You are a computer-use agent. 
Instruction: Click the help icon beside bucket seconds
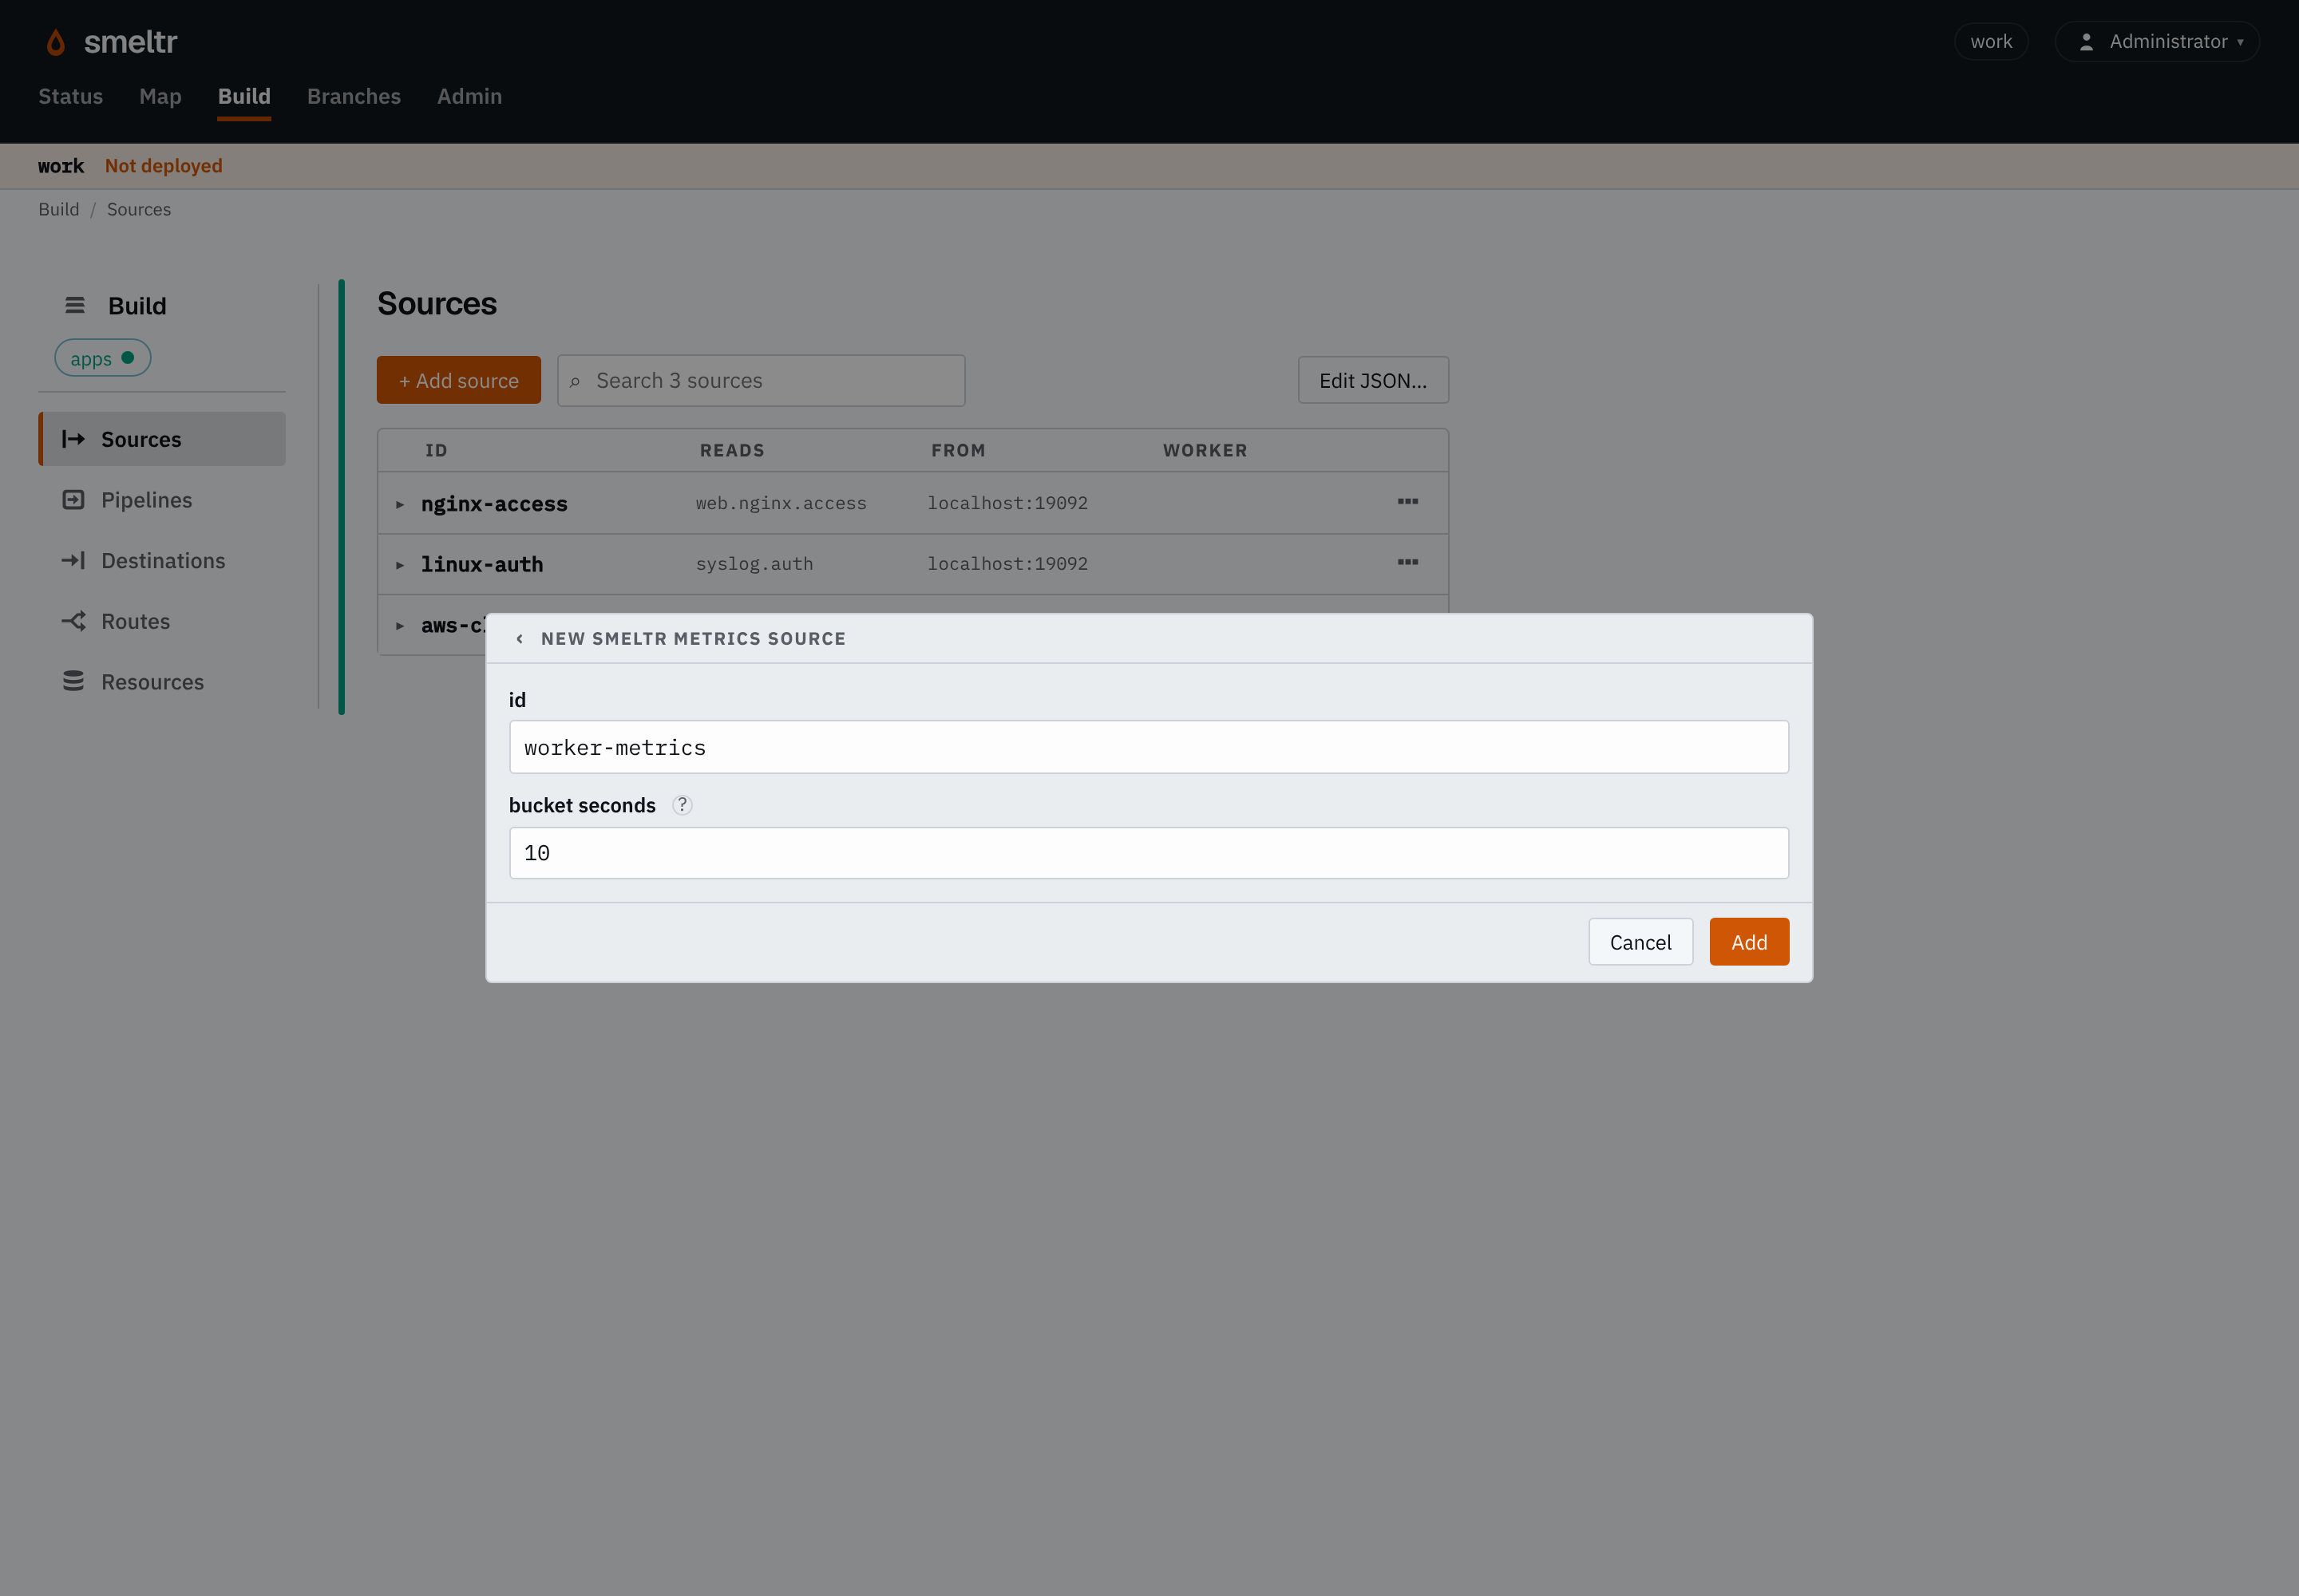coord(683,805)
